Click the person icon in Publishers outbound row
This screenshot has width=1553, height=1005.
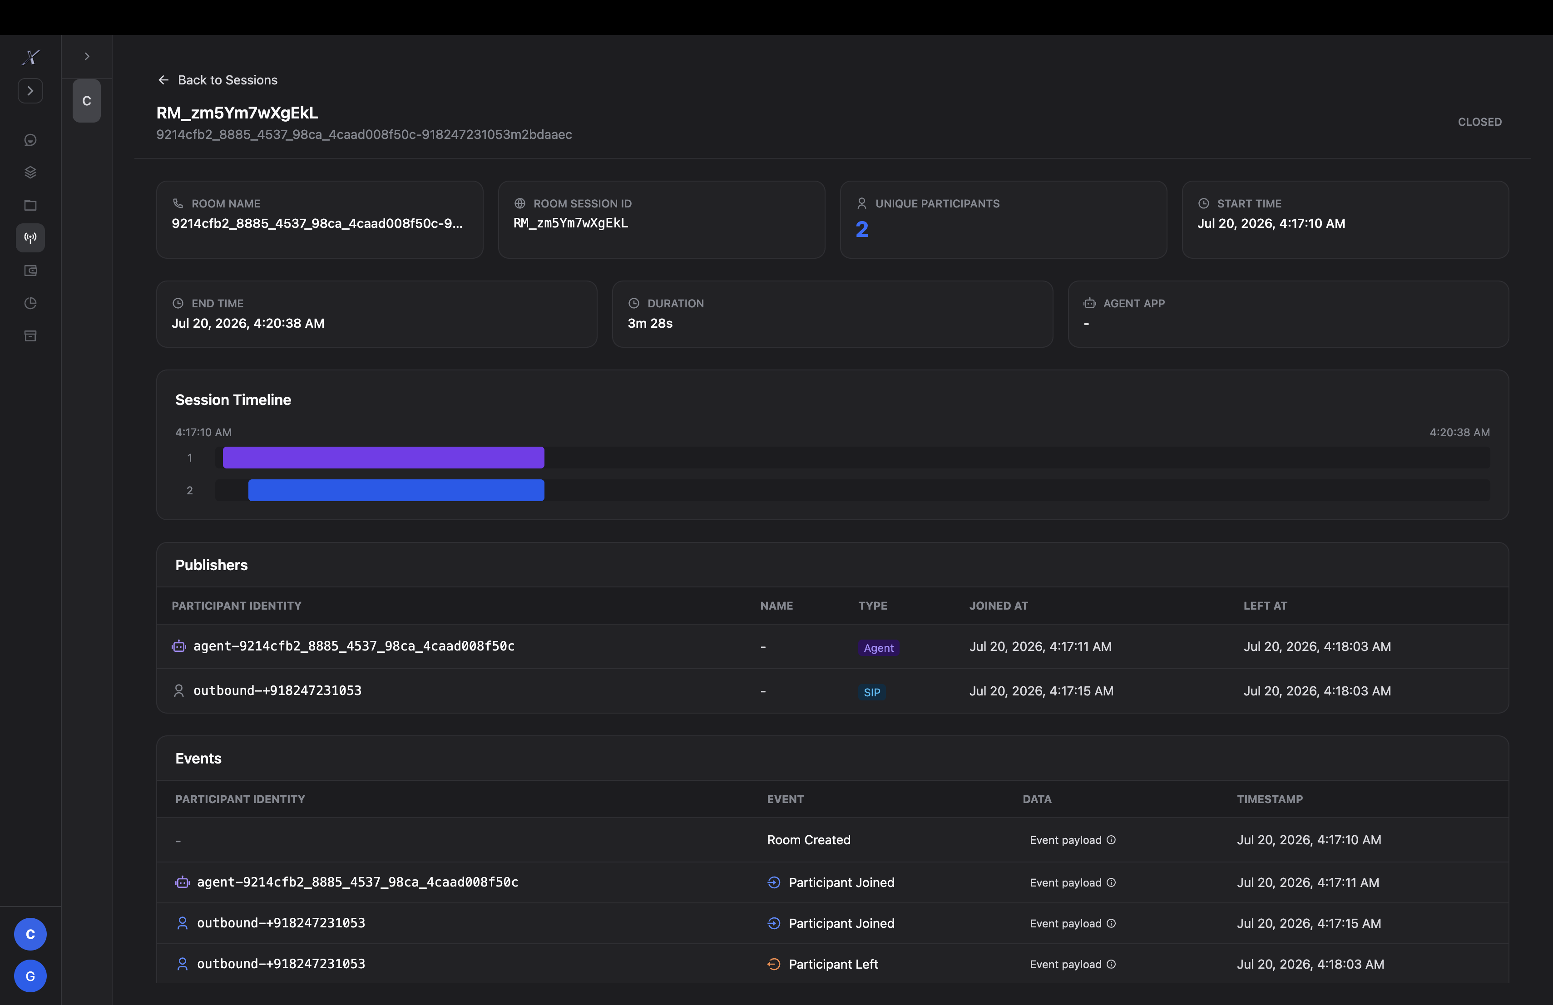pyautogui.click(x=178, y=690)
